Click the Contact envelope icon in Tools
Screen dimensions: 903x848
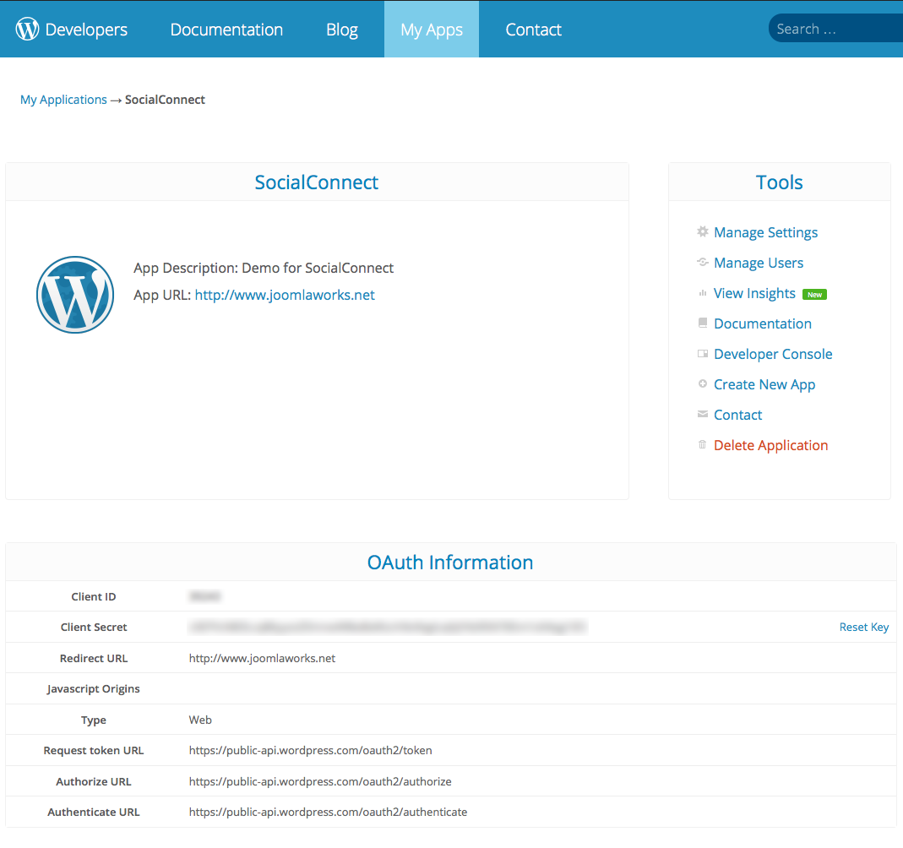(x=703, y=415)
